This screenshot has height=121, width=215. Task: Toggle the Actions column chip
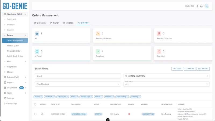pos(38,97)
